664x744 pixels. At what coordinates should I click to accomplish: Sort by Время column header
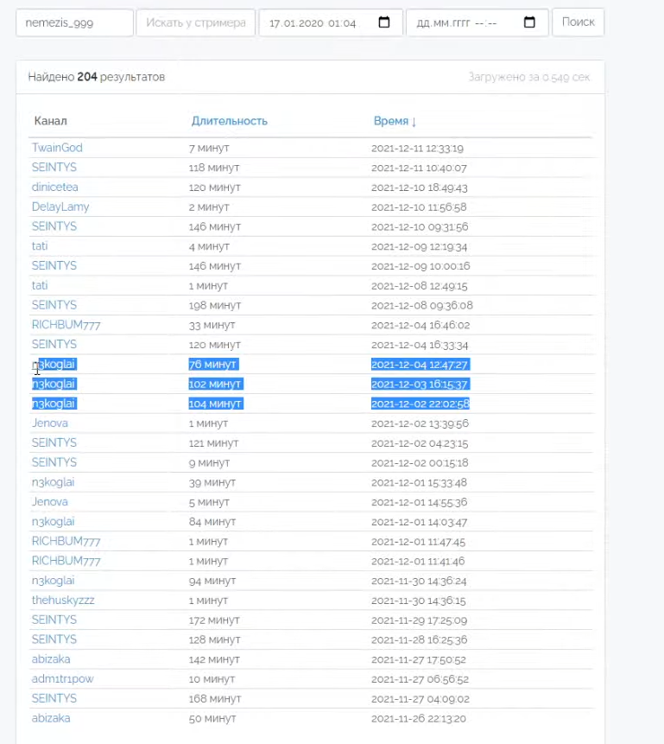coord(395,121)
